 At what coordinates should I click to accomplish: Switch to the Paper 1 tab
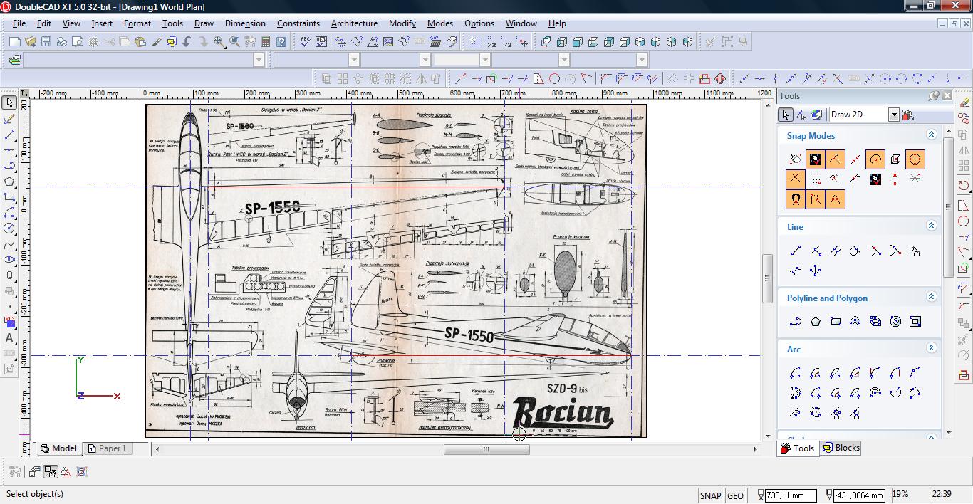107,448
